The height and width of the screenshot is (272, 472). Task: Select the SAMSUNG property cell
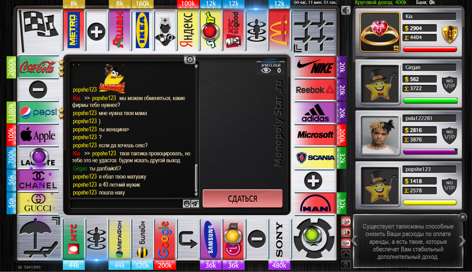click(x=211, y=239)
